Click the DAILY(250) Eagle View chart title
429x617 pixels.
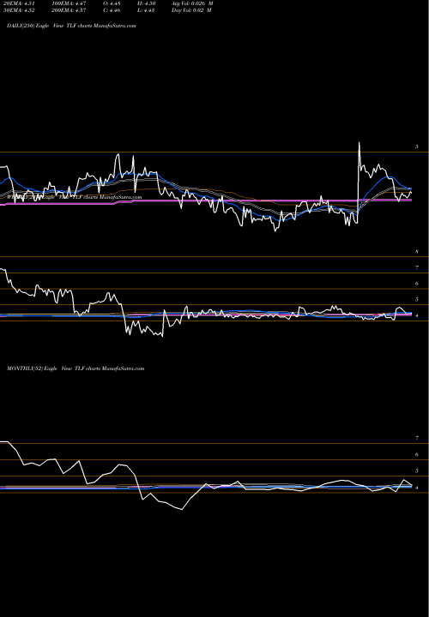[71, 26]
